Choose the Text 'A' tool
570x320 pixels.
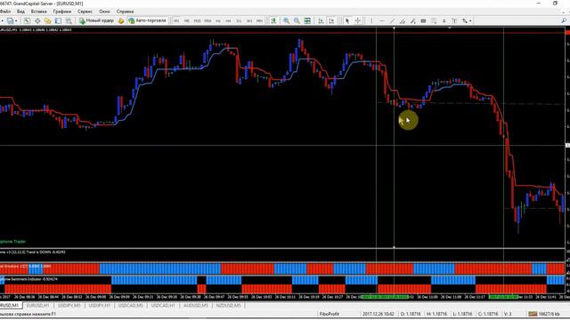[x=444, y=21]
